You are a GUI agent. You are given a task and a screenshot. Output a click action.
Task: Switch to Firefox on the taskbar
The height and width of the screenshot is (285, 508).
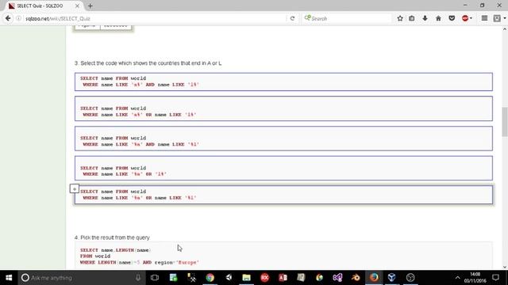374,278
